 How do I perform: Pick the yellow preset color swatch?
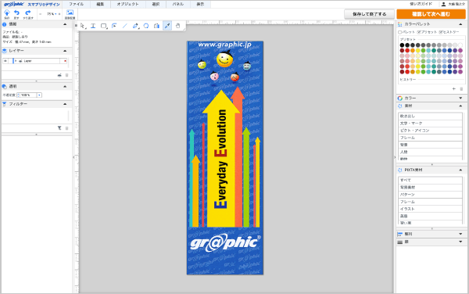[x=418, y=51]
